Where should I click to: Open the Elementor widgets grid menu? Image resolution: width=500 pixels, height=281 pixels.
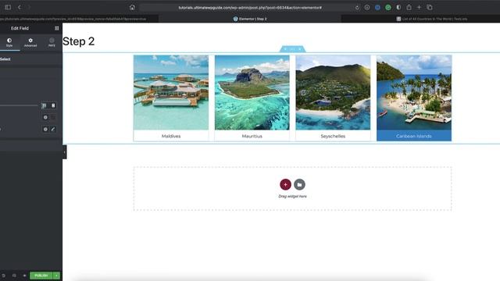[x=57, y=28]
